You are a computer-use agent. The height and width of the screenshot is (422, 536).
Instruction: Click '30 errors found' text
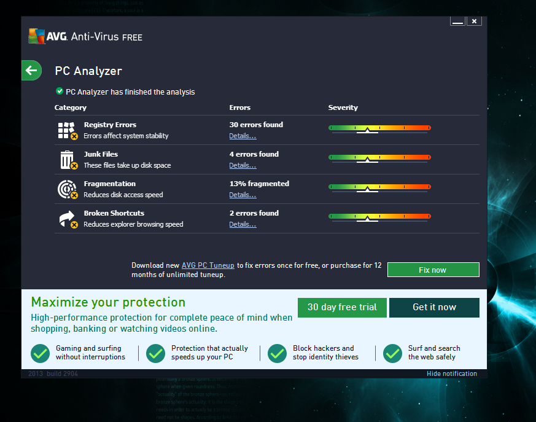(x=256, y=125)
